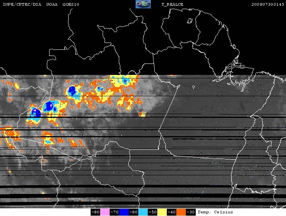Click the -60 legend value
This screenshot has width=286, height=216.
coord(133,212)
